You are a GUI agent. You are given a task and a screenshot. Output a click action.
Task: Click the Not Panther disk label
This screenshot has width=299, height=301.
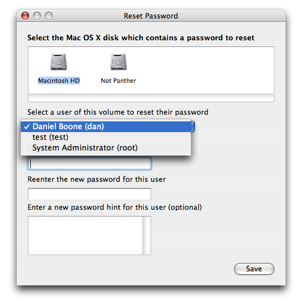point(118,81)
